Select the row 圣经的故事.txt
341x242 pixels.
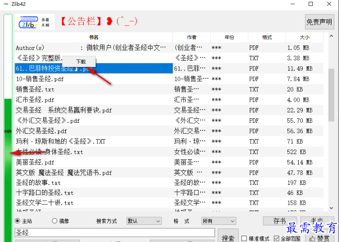point(169,183)
